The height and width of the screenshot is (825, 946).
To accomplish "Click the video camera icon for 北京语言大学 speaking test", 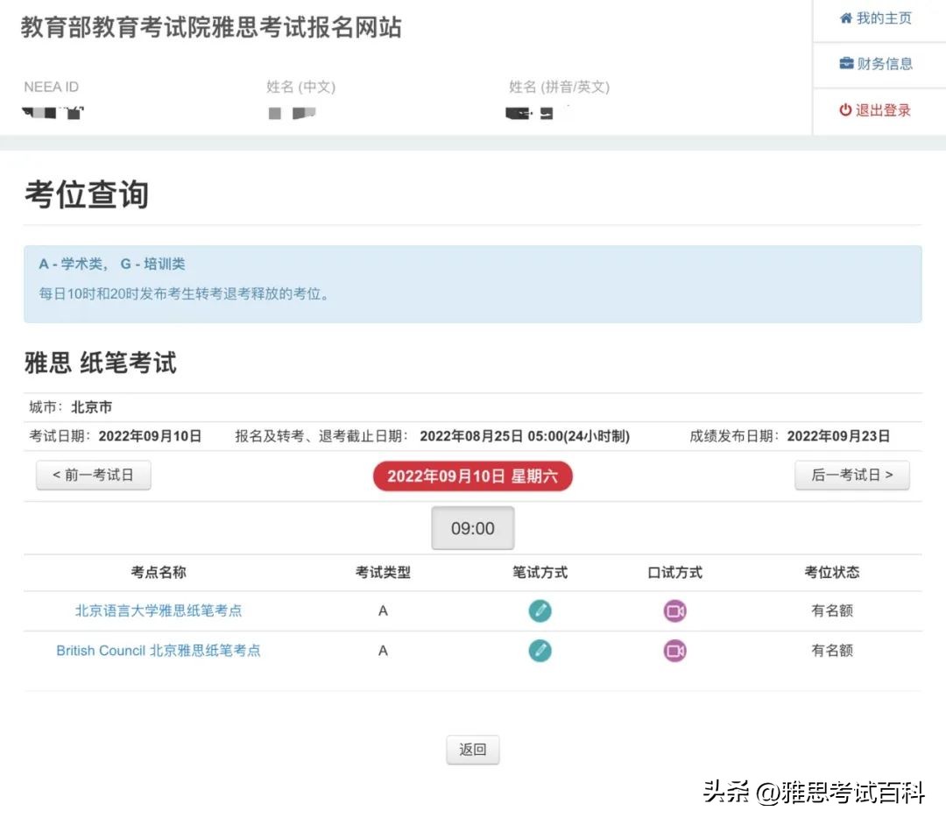I will click(674, 610).
